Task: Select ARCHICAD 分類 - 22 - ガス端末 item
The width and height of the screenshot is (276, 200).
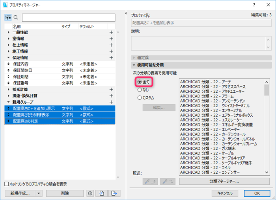Action: [x=208, y=149]
